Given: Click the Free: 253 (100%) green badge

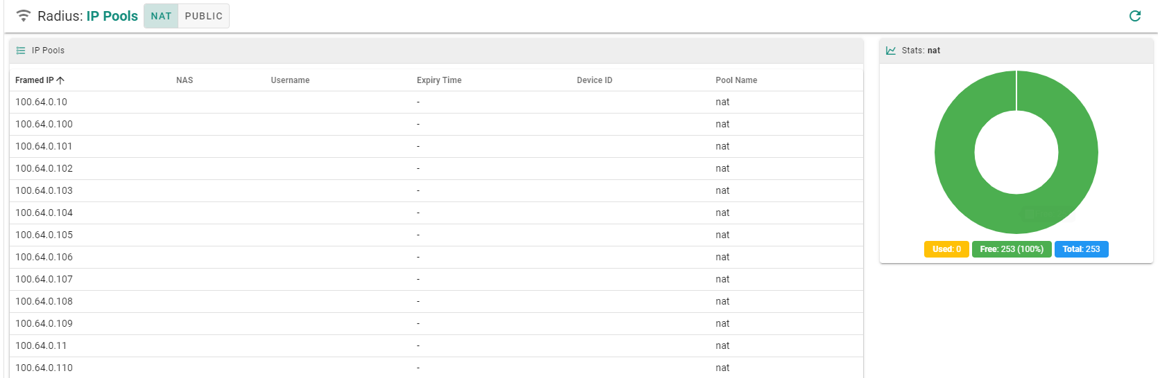Looking at the screenshot, I should point(1012,249).
